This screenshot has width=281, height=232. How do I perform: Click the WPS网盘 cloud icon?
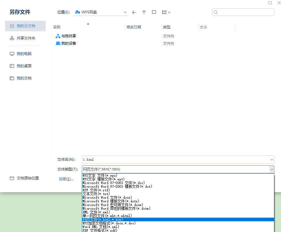pyautogui.click(x=77, y=12)
